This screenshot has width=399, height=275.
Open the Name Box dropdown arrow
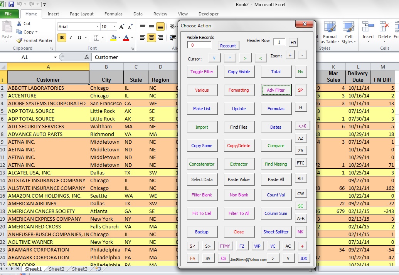(x=55, y=57)
